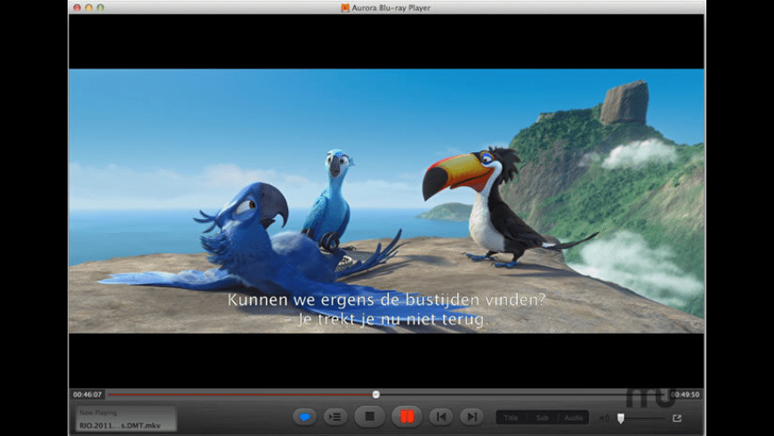This screenshot has height=436, width=774.
Task: Click the blue speech bubble share button
Action: (x=304, y=417)
